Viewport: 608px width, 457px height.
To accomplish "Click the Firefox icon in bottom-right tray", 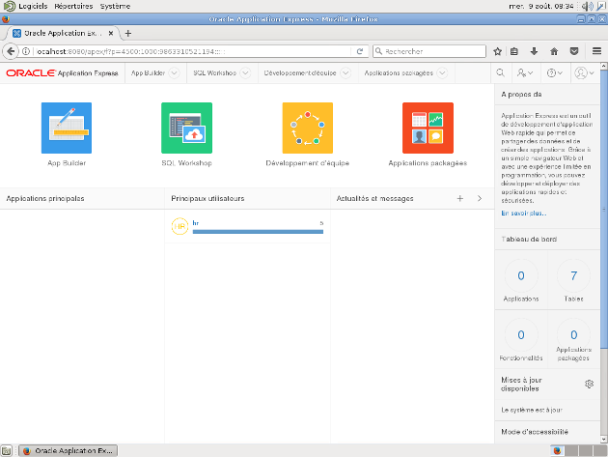I will click(x=557, y=450).
